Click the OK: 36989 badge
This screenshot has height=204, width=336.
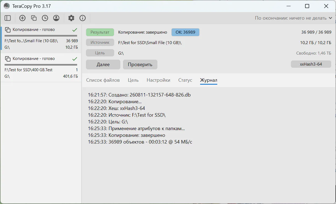click(x=186, y=32)
